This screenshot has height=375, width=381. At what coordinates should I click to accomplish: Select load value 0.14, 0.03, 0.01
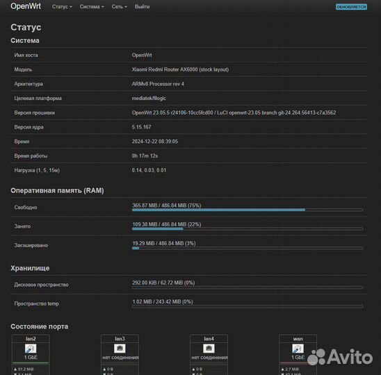149,170
